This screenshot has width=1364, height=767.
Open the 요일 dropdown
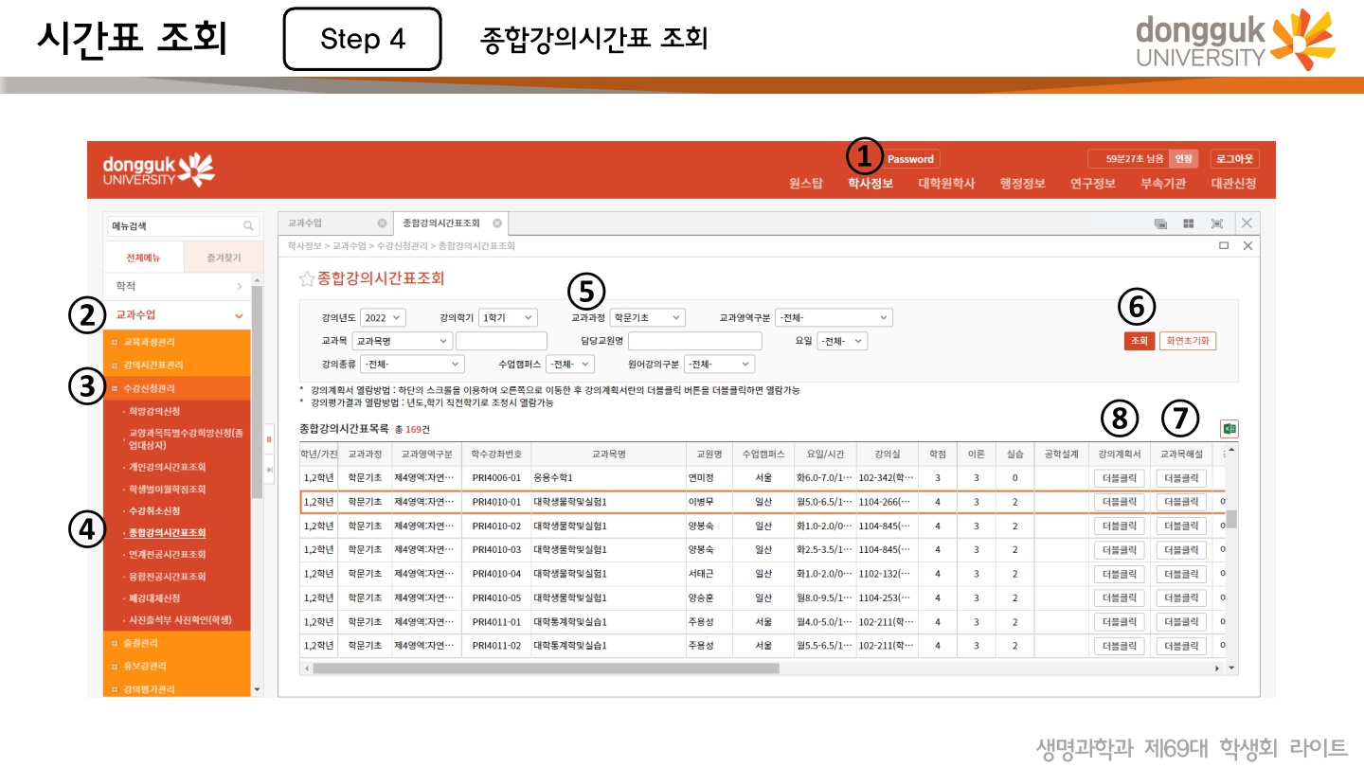[x=842, y=341]
